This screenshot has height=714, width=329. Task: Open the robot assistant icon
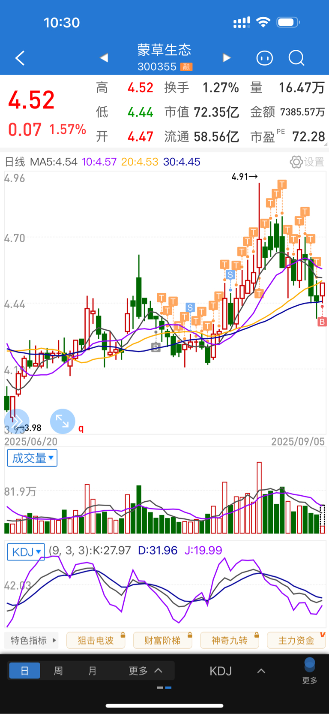click(264, 58)
